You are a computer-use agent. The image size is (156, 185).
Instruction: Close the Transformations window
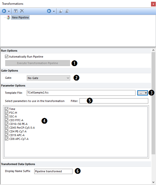[x=153, y=4]
